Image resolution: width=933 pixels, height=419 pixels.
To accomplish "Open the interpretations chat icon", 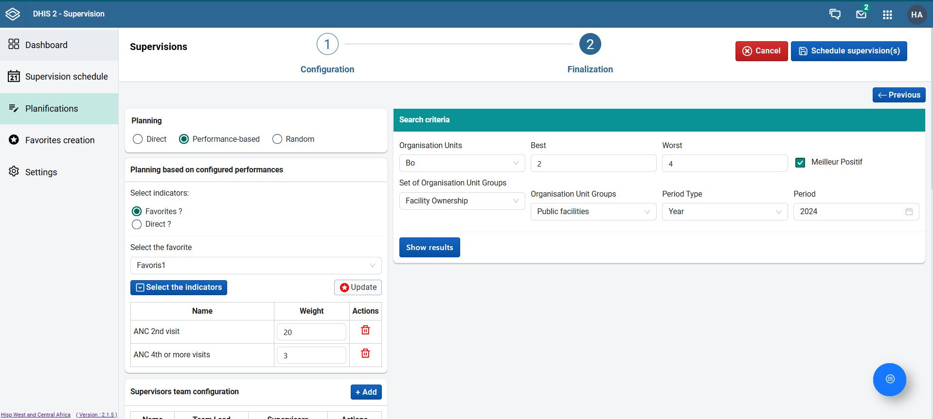I will (x=835, y=14).
